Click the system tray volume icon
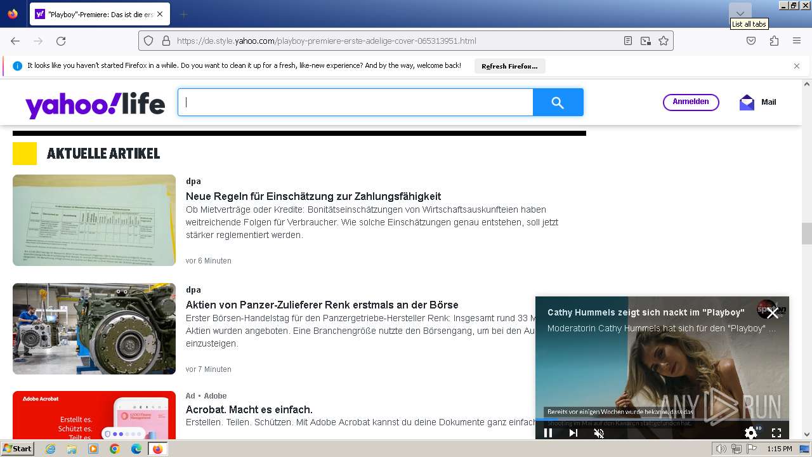 721,449
